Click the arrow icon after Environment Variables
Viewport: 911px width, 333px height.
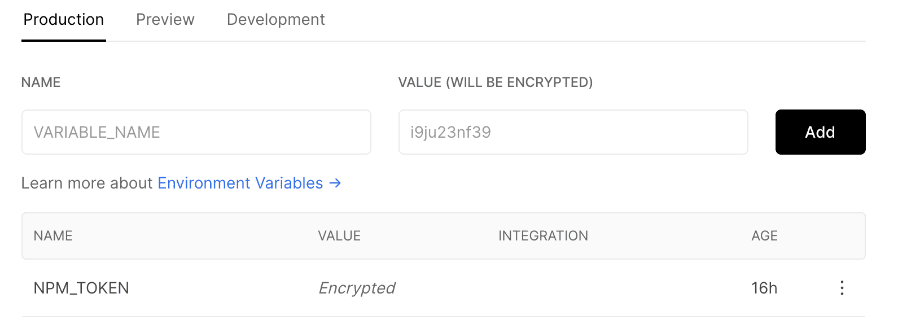[x=335, y=183]
